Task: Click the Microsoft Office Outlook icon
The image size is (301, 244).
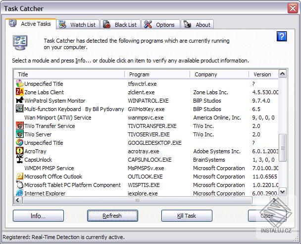Action: point(20,176)
